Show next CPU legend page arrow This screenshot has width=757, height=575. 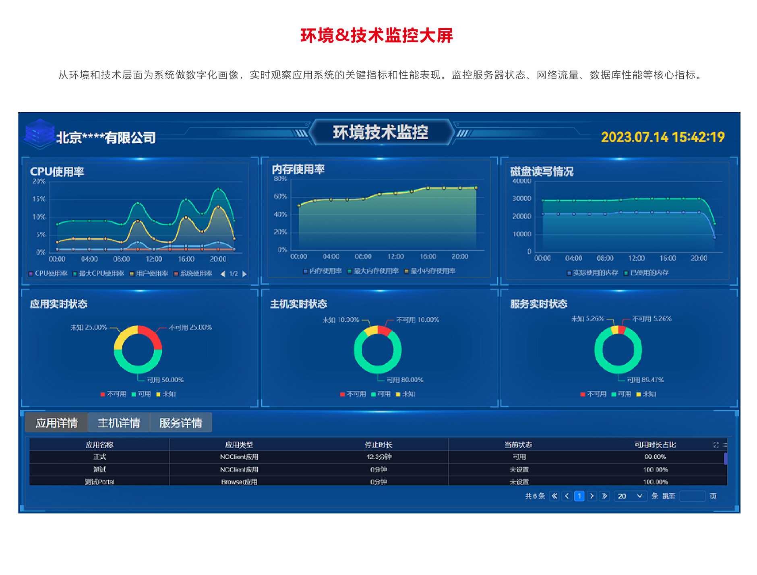point(244,274)
